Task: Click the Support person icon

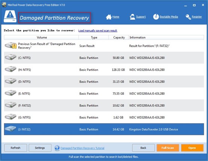Action: click(x=132, y=17)
